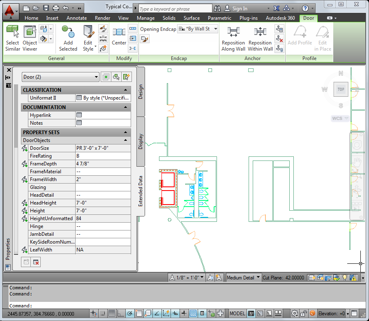Image resolution: width=369 pixels, height=321 pixels.
Task: Open the Application menu red A button
Action: pos(10,12)
